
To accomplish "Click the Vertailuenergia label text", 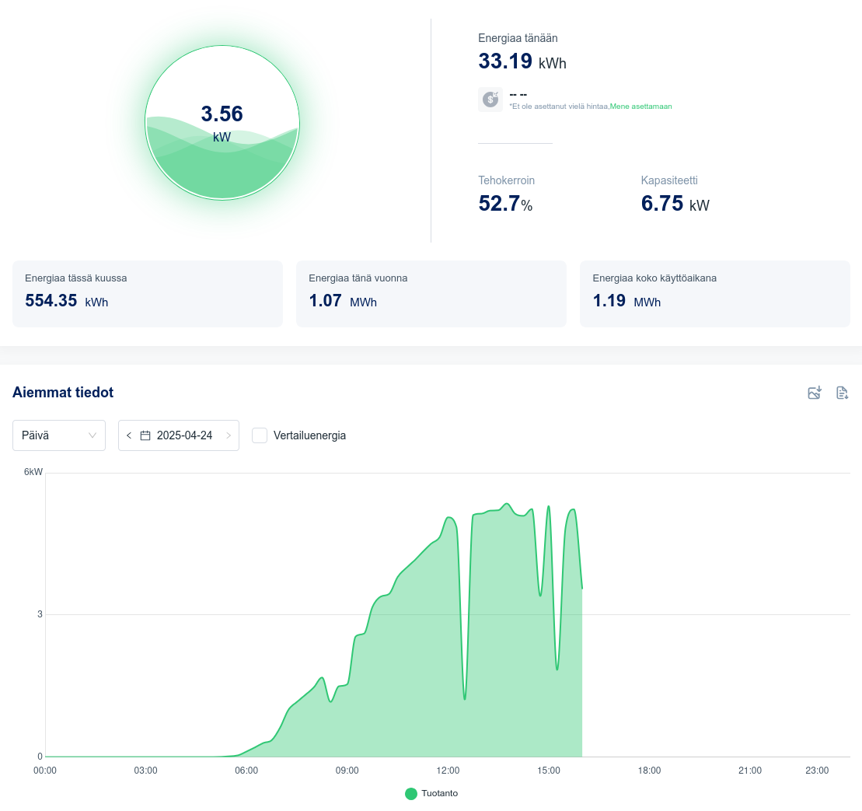I will (309, 435).
